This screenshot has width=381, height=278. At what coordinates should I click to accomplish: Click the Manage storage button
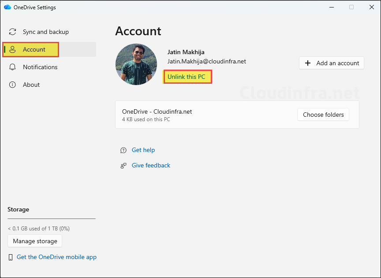[34, 241]
